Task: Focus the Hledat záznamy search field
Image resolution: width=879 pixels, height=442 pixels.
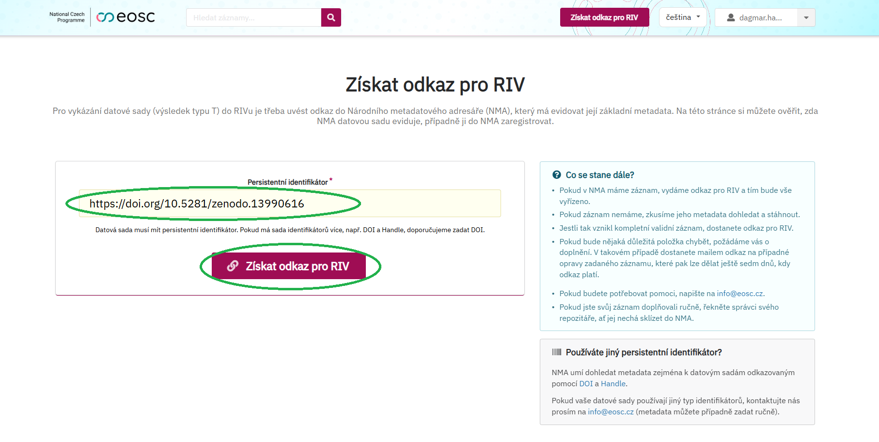Action: (253, 17)
